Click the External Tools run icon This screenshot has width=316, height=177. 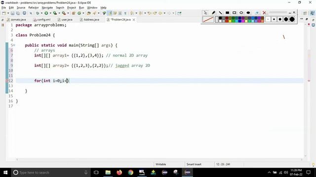(x=64, y=13)
